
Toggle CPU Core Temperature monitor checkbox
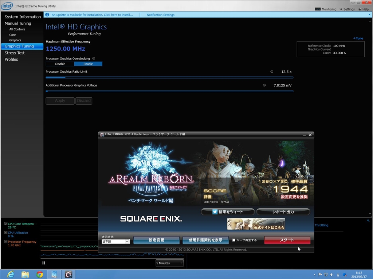tap(6, 224)
